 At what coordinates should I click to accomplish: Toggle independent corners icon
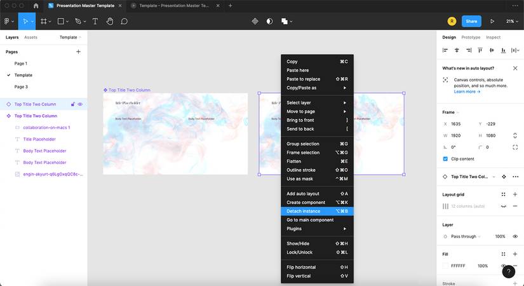pos(515,147)
